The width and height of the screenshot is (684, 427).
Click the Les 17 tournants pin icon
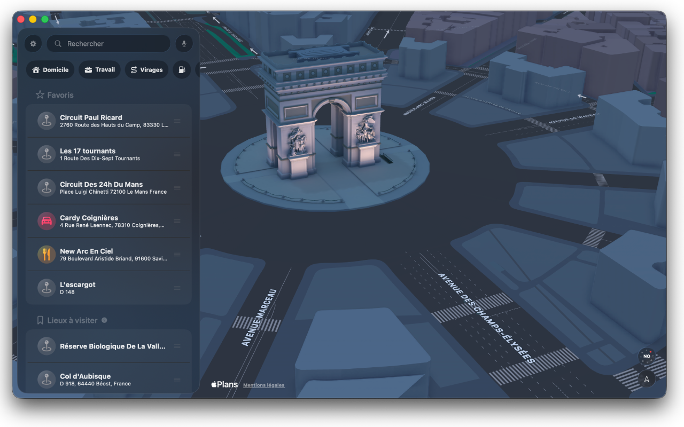tap(46, 154)
